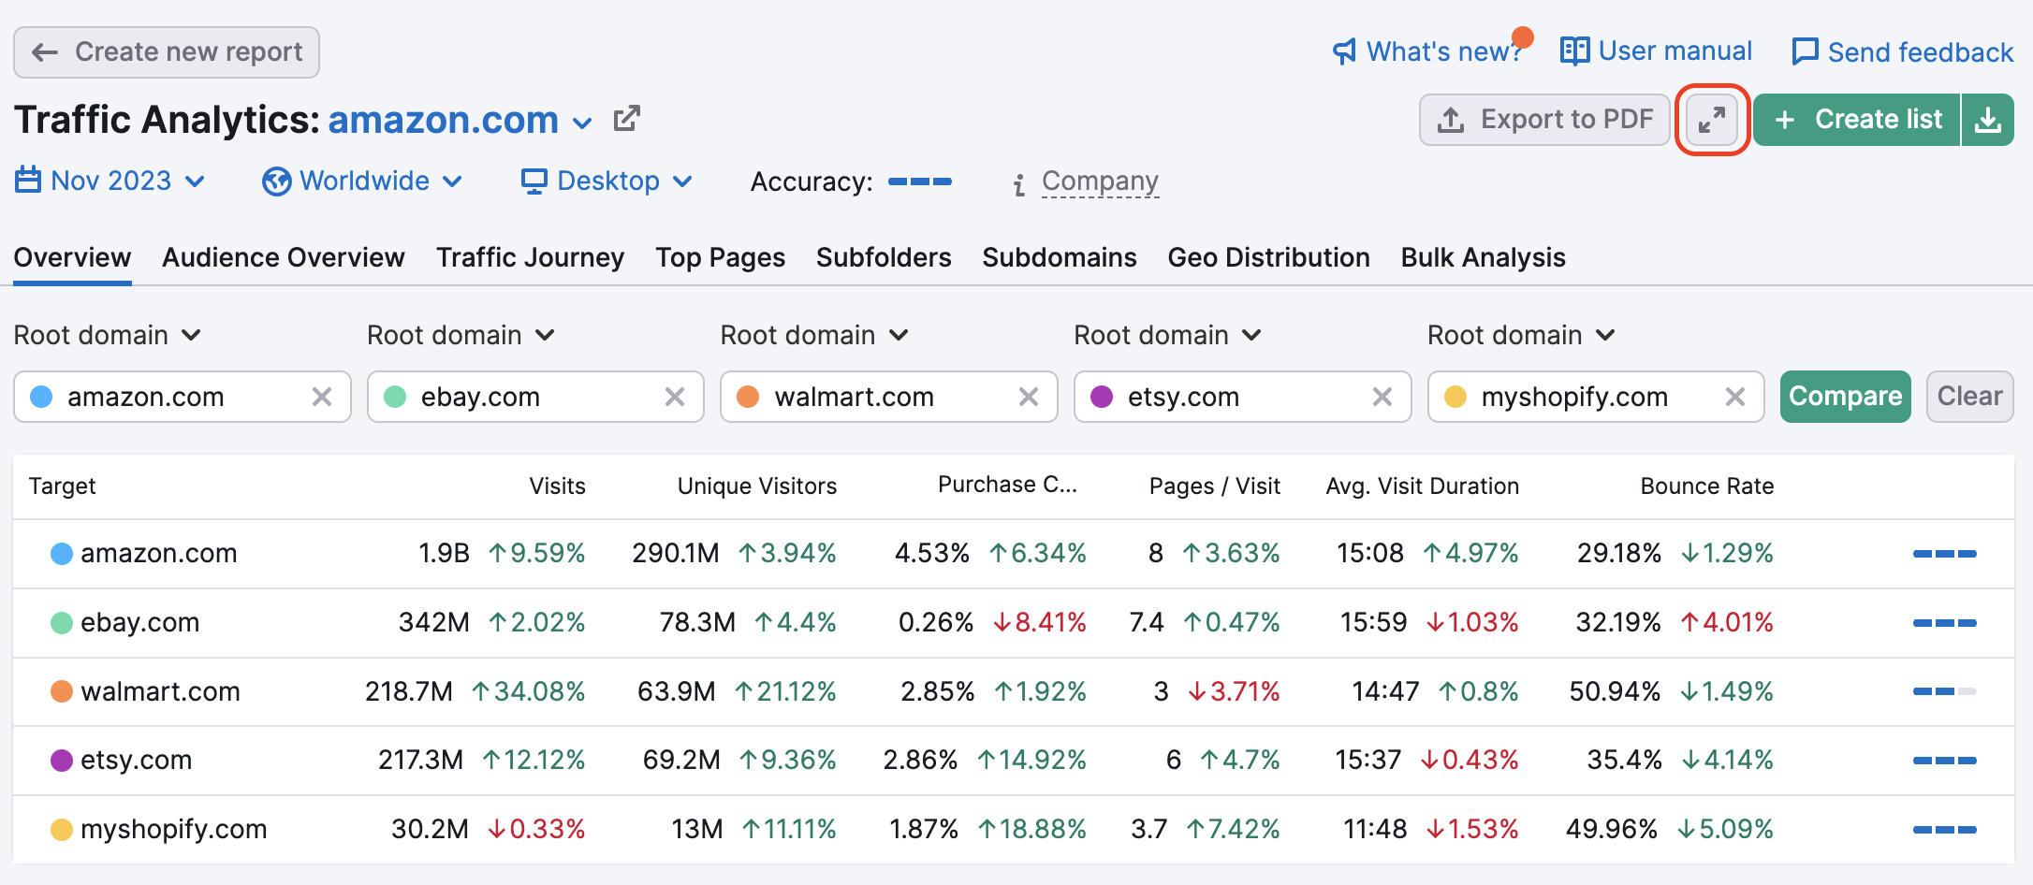Sort by Pages / Visit column header
Screen dimensions: 2033x885
[x=1215, y=486]
